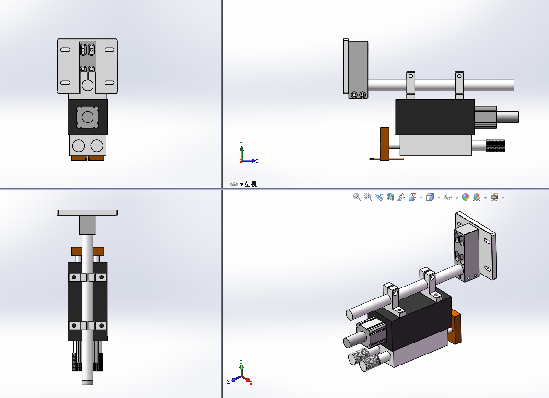The width and height of the screenshot is (549, 398).
Task: Click the View Settings monitor icon
Action: tap(494, 198)
